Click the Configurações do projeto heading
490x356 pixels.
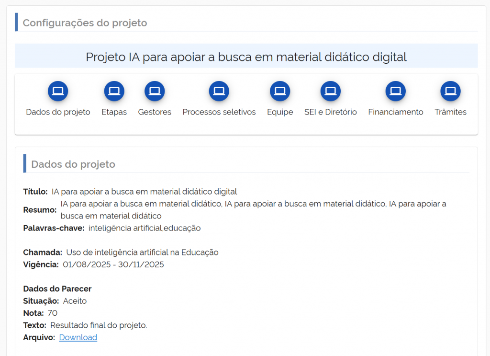(x=85, y=23)
